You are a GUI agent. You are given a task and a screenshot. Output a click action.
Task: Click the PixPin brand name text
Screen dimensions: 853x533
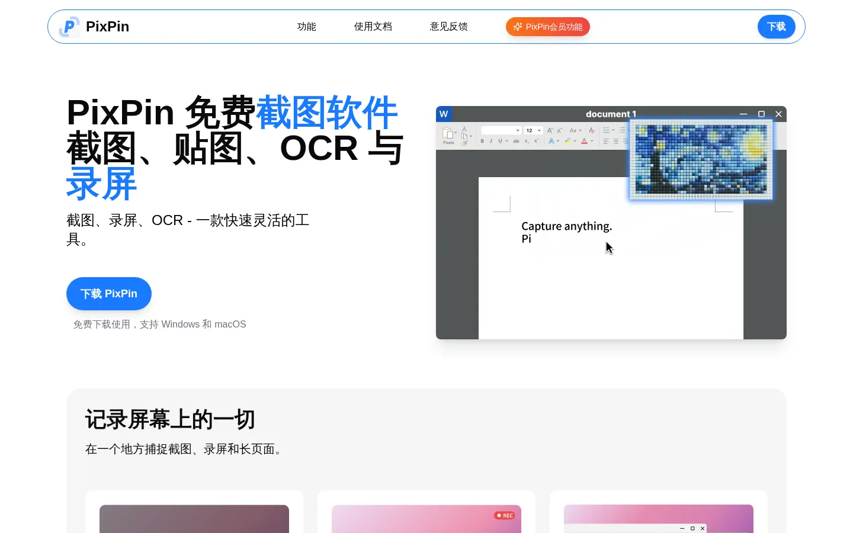107,27
